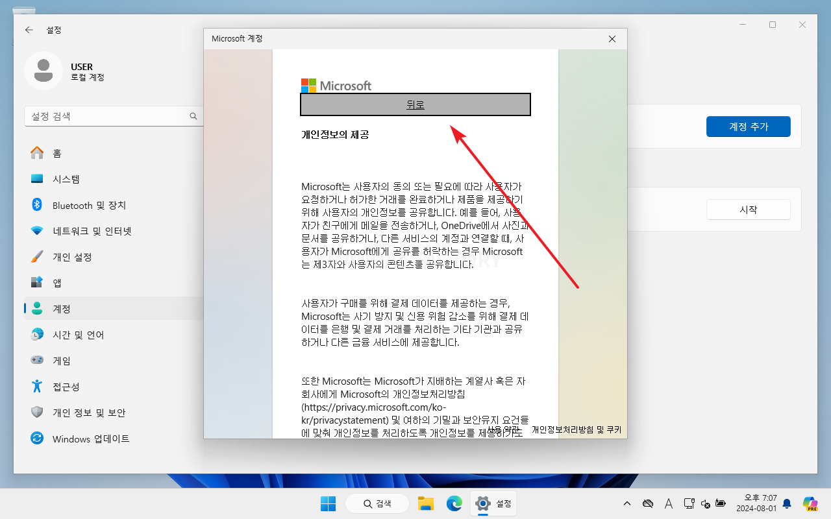Open the Windows 업데이트 category

114,439
